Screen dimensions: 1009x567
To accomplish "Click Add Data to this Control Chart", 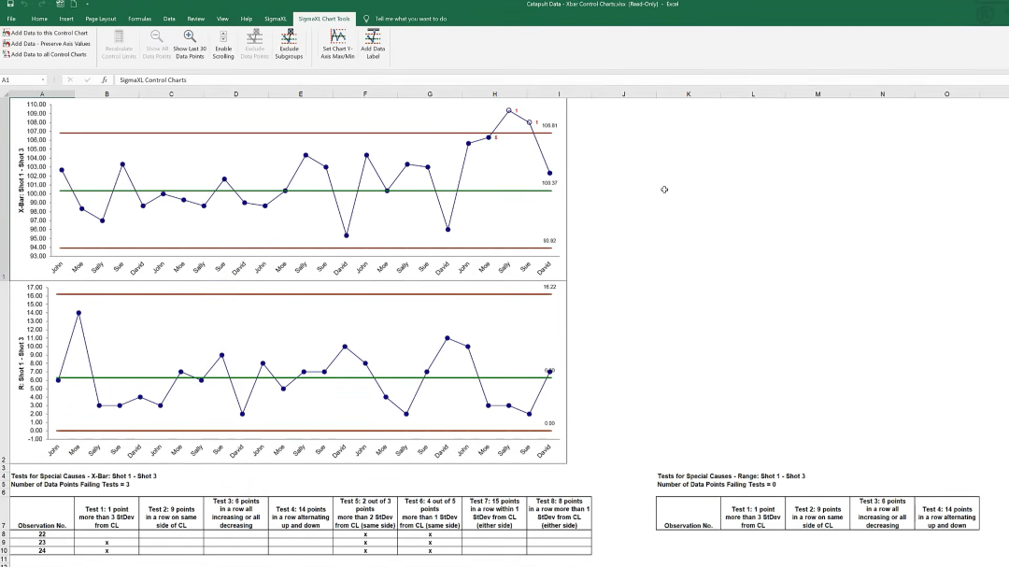I will [x=45, y=33].
